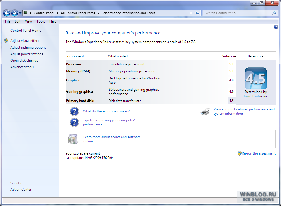Go back with the Back arrow button
Viewport: 281px width, 206px height.
tap(7, 13)
